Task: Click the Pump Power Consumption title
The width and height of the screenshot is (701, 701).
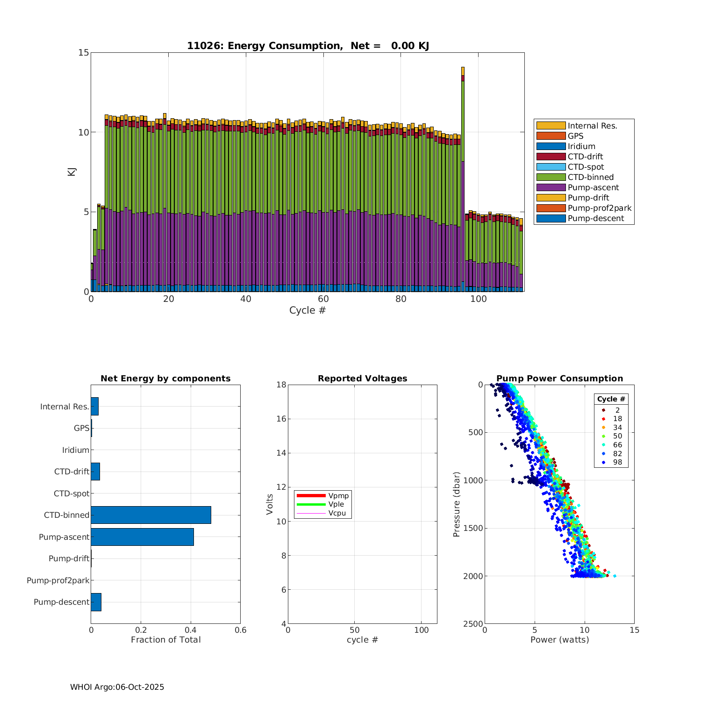Action: tap(559, 379)
